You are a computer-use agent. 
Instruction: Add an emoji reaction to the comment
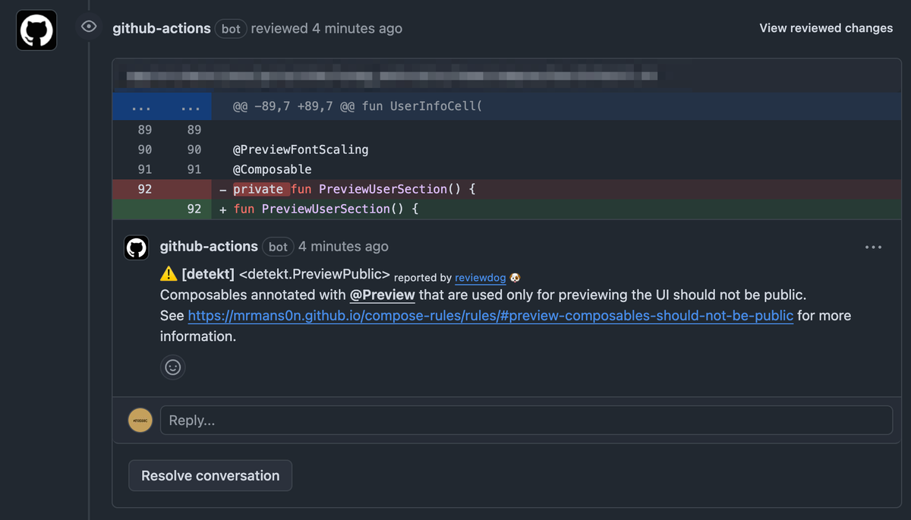[173, 367]
